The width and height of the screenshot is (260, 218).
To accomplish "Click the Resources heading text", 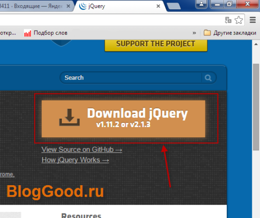I will tap(81, 215).
